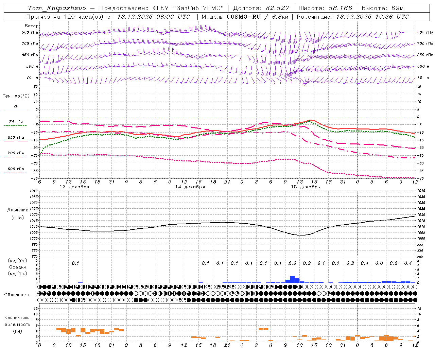Click the Долгота: 82.527 value
This screenshot has width=435, height=348.
coord(261,8)
